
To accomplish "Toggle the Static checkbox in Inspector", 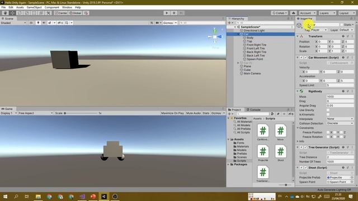I will [x=341, y=25].
